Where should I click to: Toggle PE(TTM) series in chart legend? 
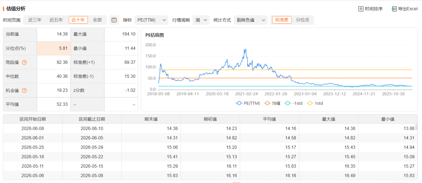(248, 103)
